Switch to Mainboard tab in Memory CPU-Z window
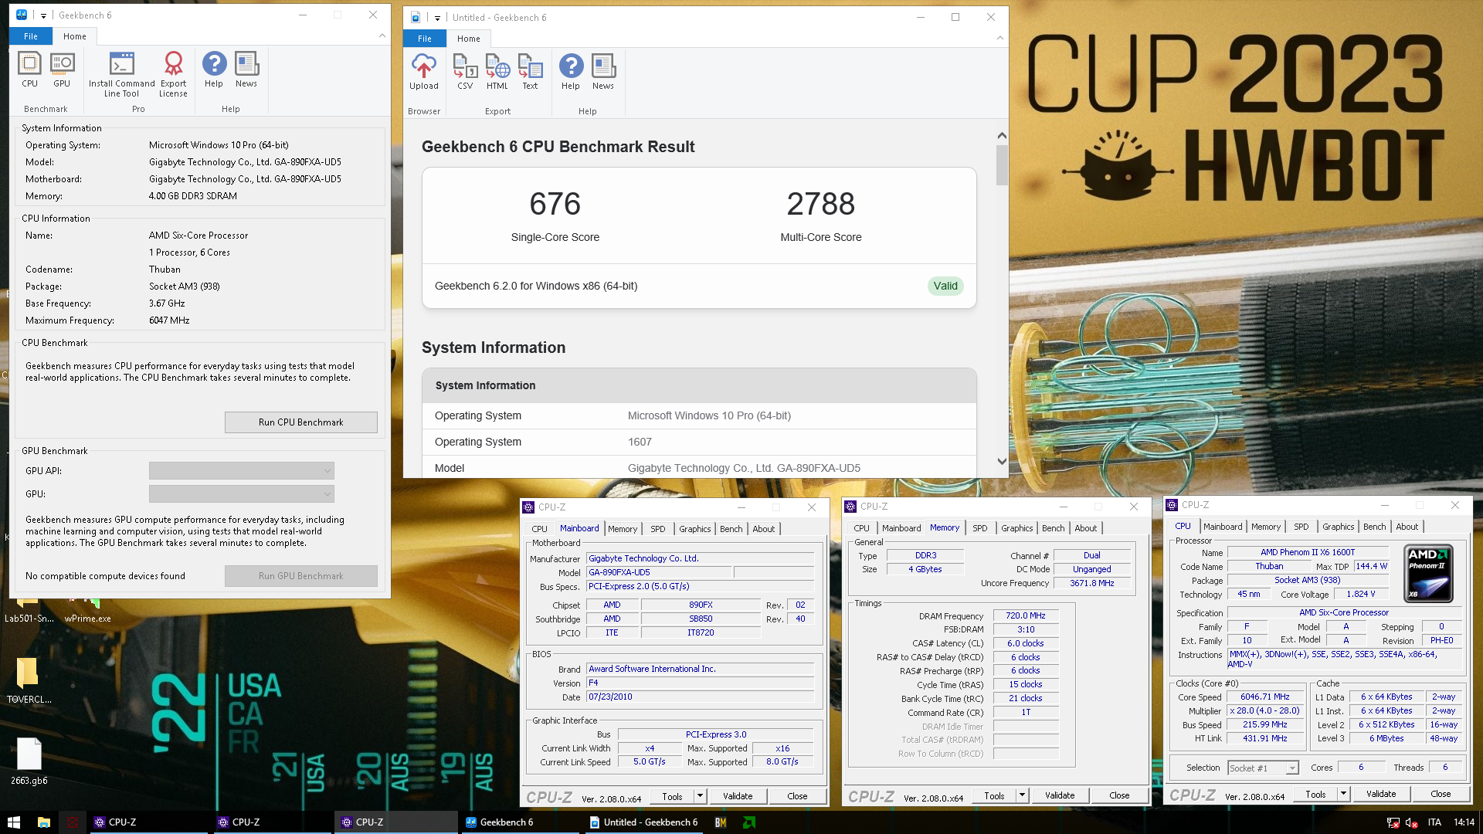The image size is (1483, 834). pos(901,528)
